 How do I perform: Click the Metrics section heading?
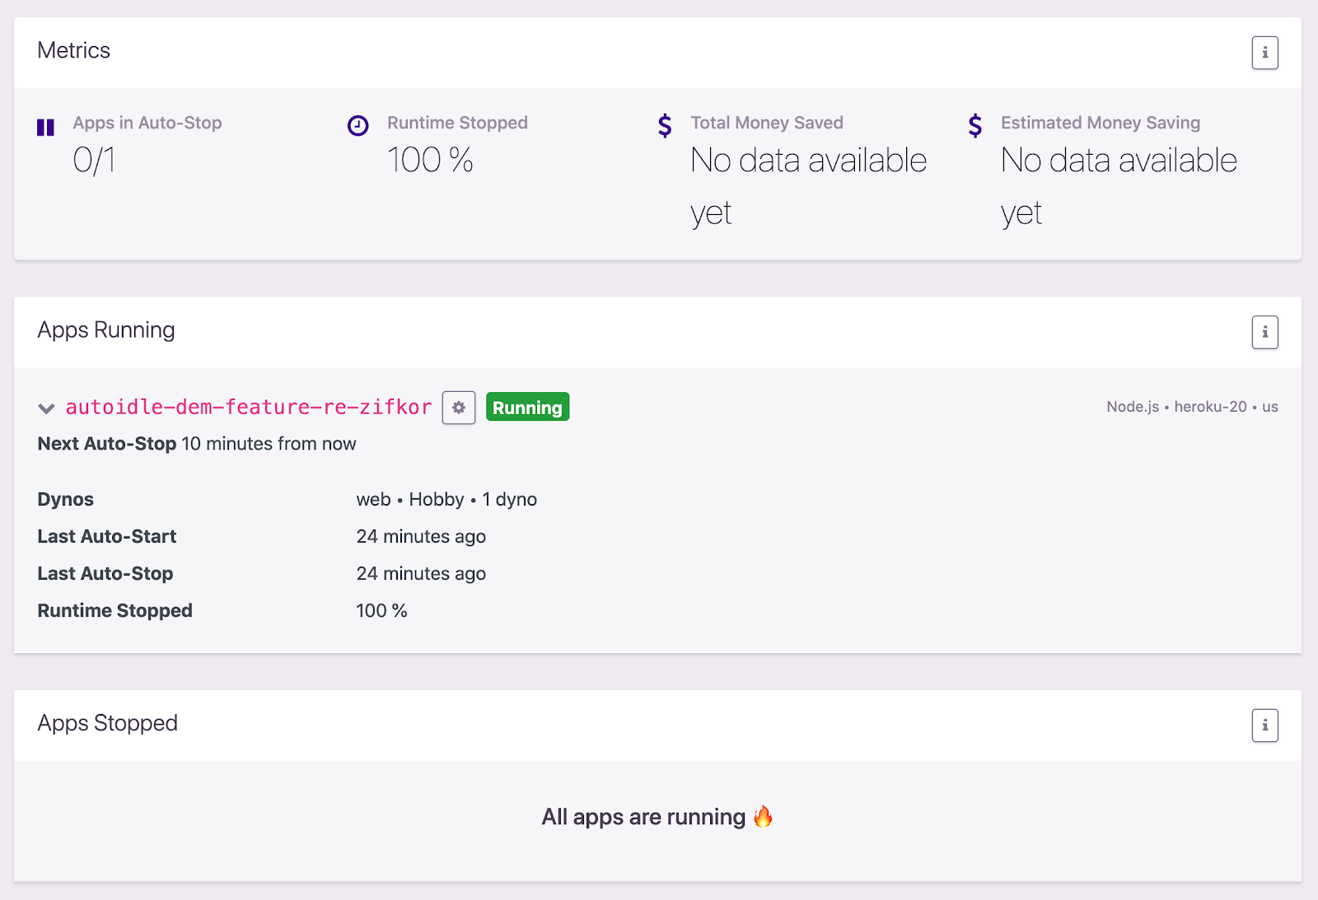(74, 50)
